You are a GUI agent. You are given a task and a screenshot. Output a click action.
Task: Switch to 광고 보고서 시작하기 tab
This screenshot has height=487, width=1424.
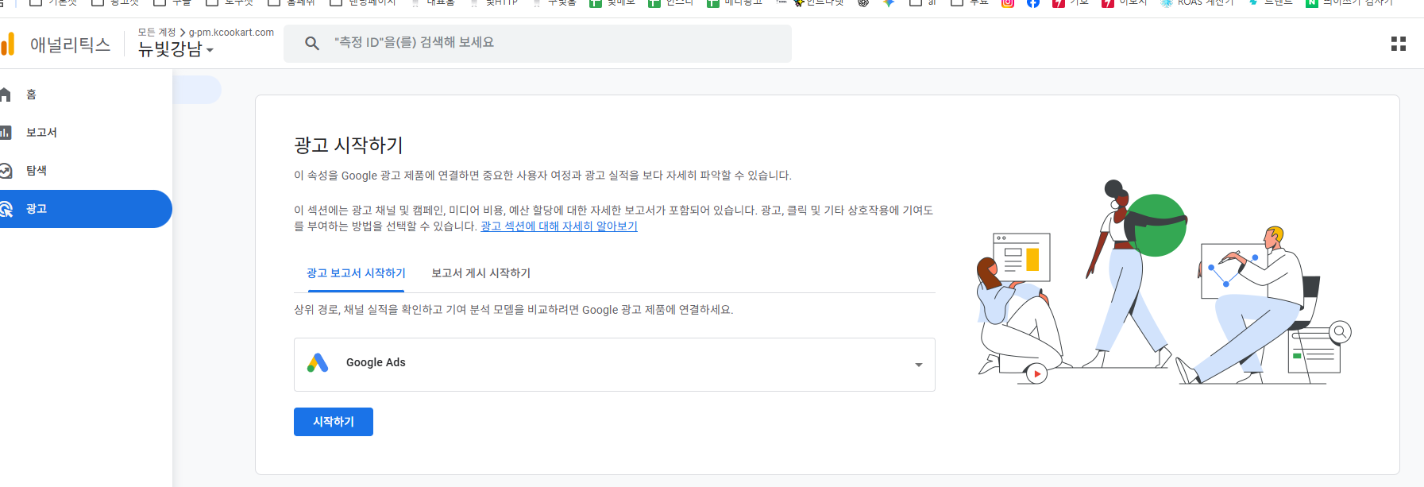(x=356, y=273)
